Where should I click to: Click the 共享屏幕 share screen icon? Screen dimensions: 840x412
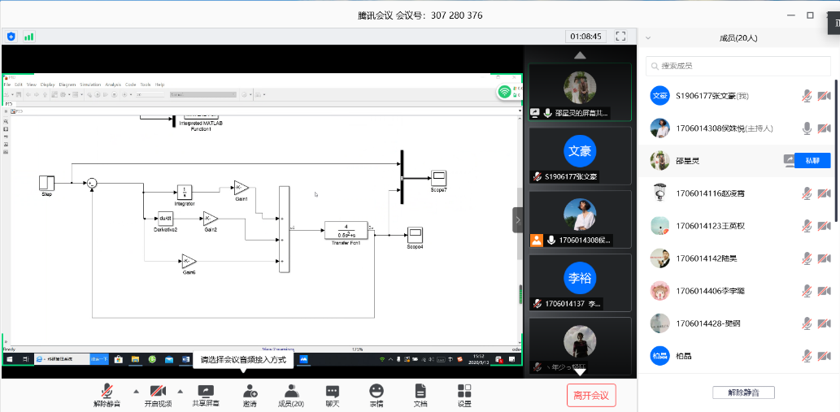click(205, 392)
